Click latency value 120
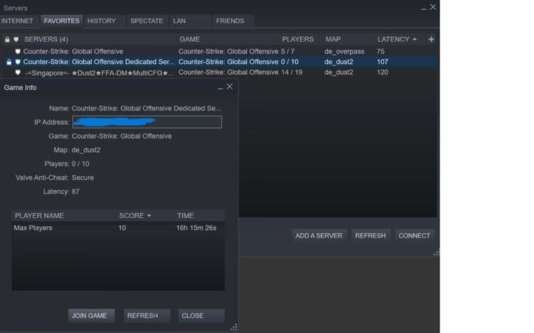The image size is (534, 333). click(382, 72)
